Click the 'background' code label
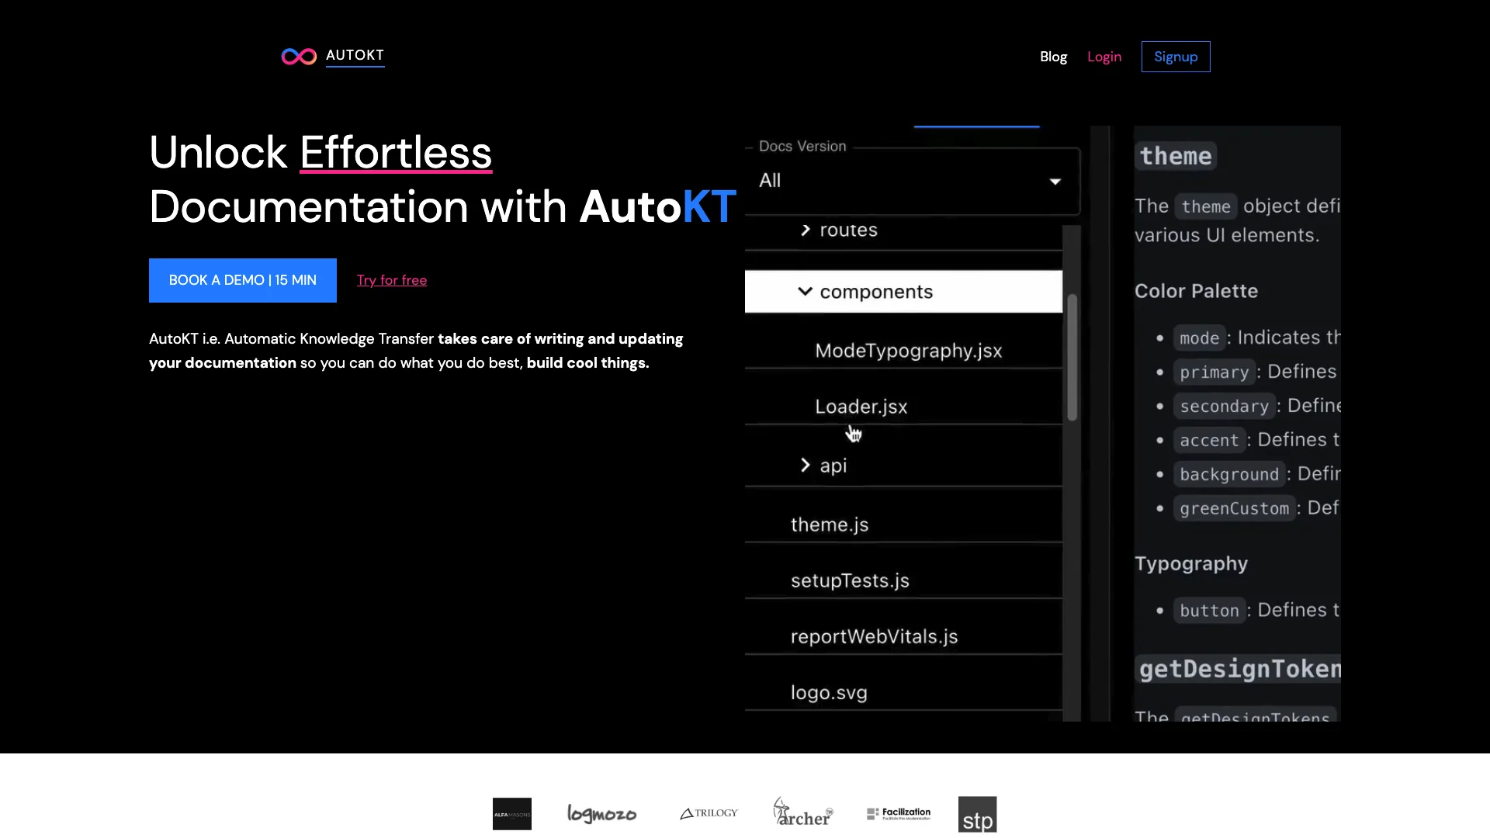1490x838 pixels. click(x=1228, y=475)
